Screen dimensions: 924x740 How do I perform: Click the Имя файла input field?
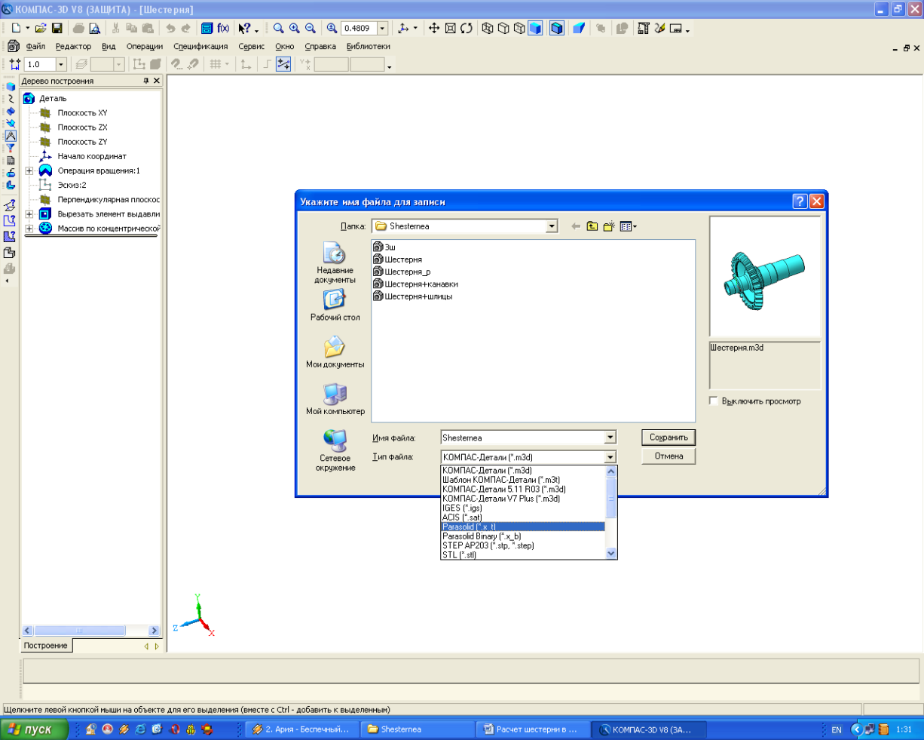(x=522, y=438)
